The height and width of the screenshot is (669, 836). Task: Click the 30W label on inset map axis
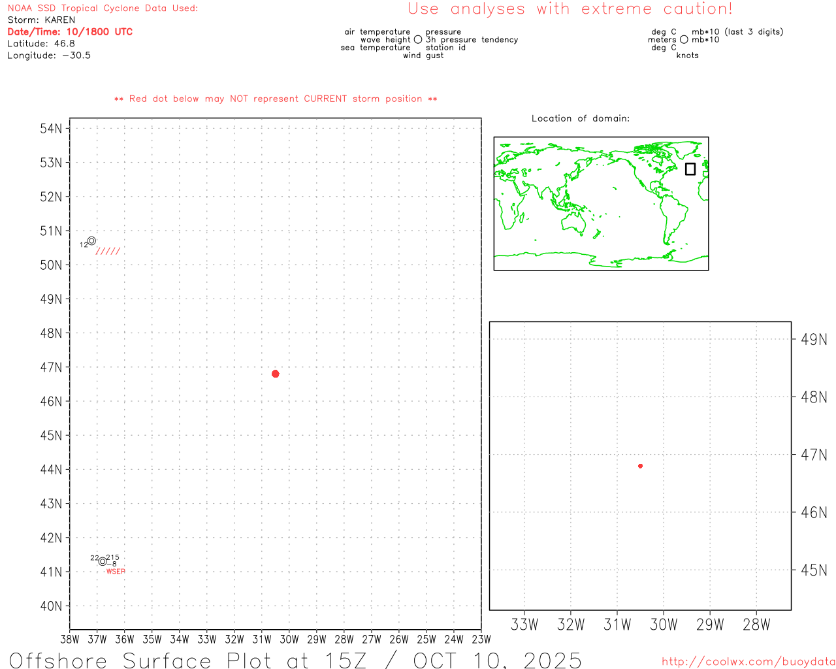pos(664,625)
